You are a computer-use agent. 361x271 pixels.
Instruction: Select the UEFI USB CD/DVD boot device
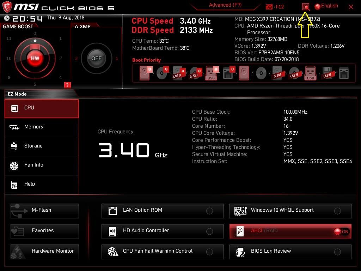tap(195, 73)
